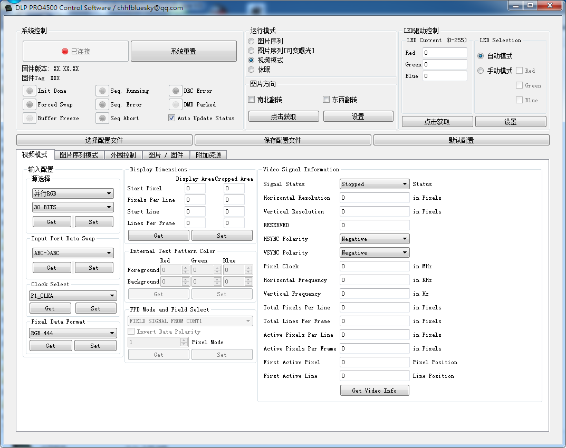Open the 30 BITS dropdown
Screen dimensions: 566x448
coord(73,207)
